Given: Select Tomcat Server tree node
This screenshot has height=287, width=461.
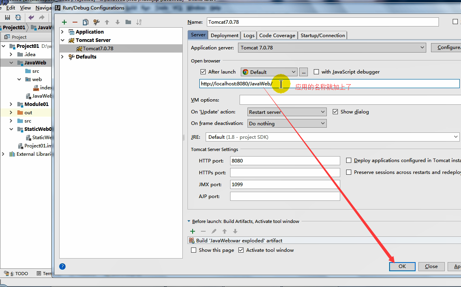Looking at the screenshot, I should (93, 40).
